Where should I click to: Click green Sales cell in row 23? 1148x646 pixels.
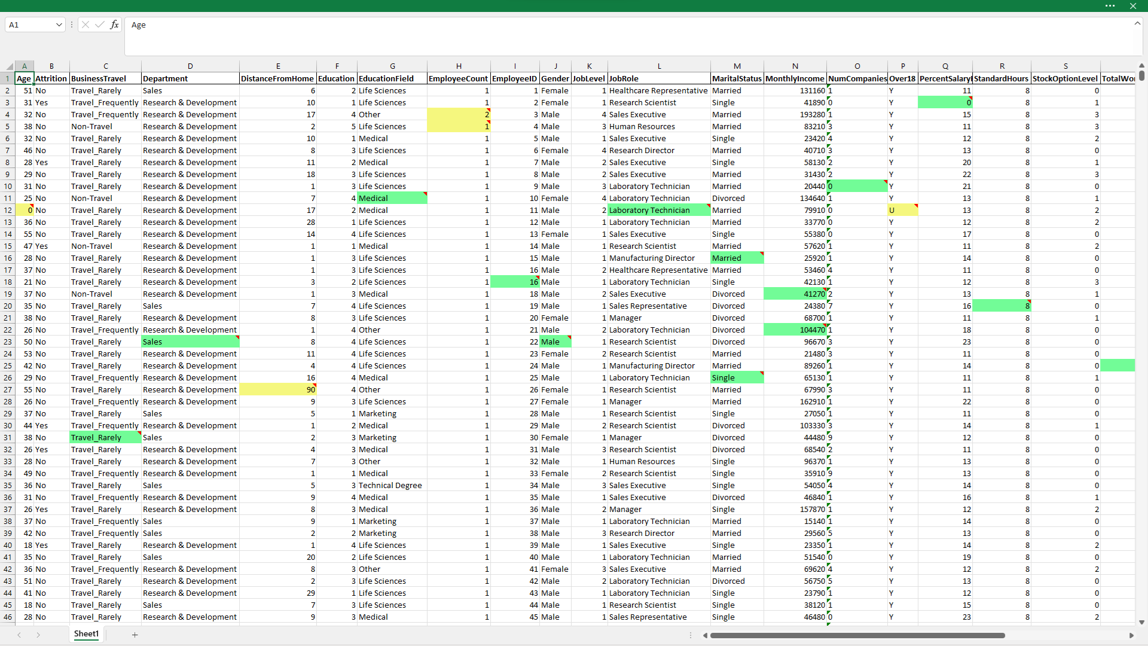(190, 342)
